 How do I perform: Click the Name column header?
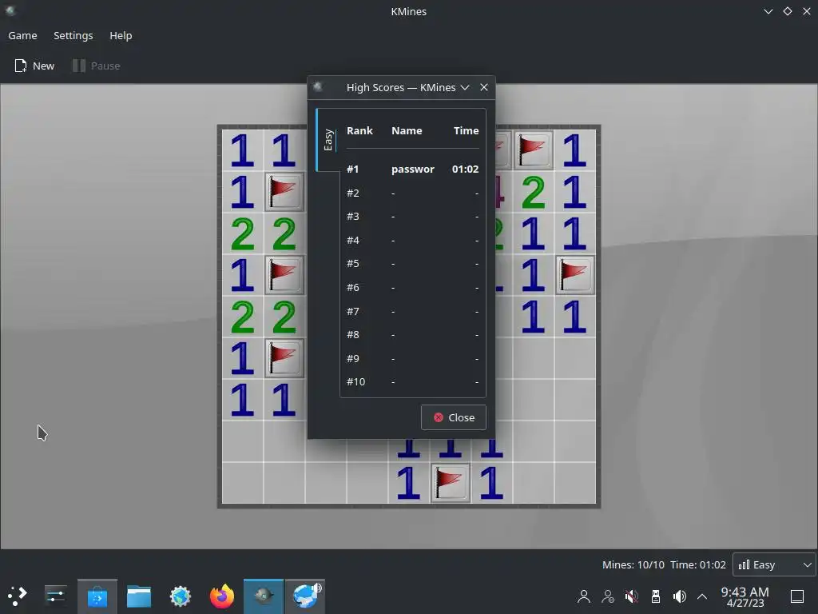407,130
